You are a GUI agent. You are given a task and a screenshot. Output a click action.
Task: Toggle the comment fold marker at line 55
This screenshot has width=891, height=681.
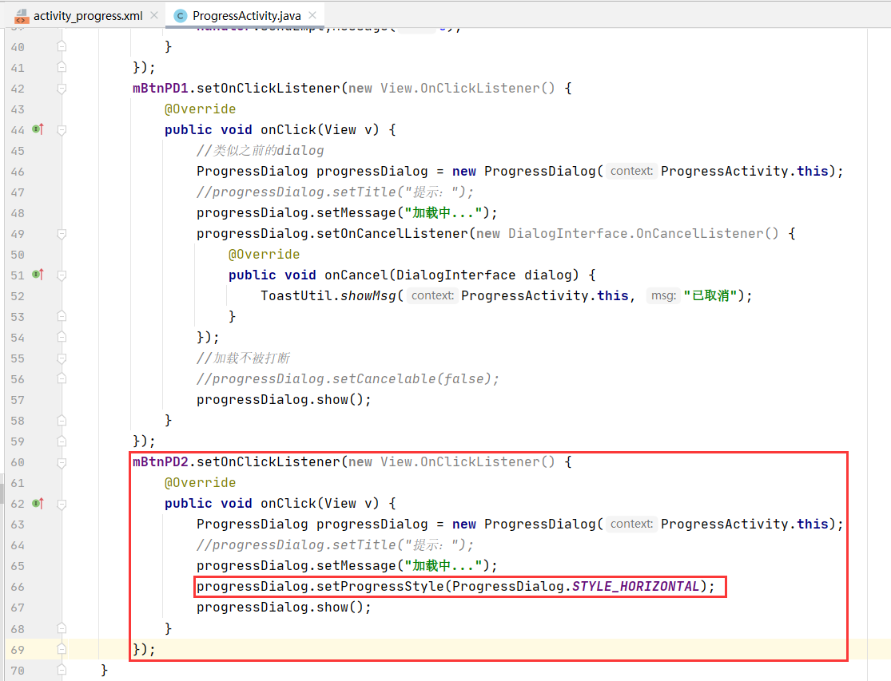tap(62, 358)
